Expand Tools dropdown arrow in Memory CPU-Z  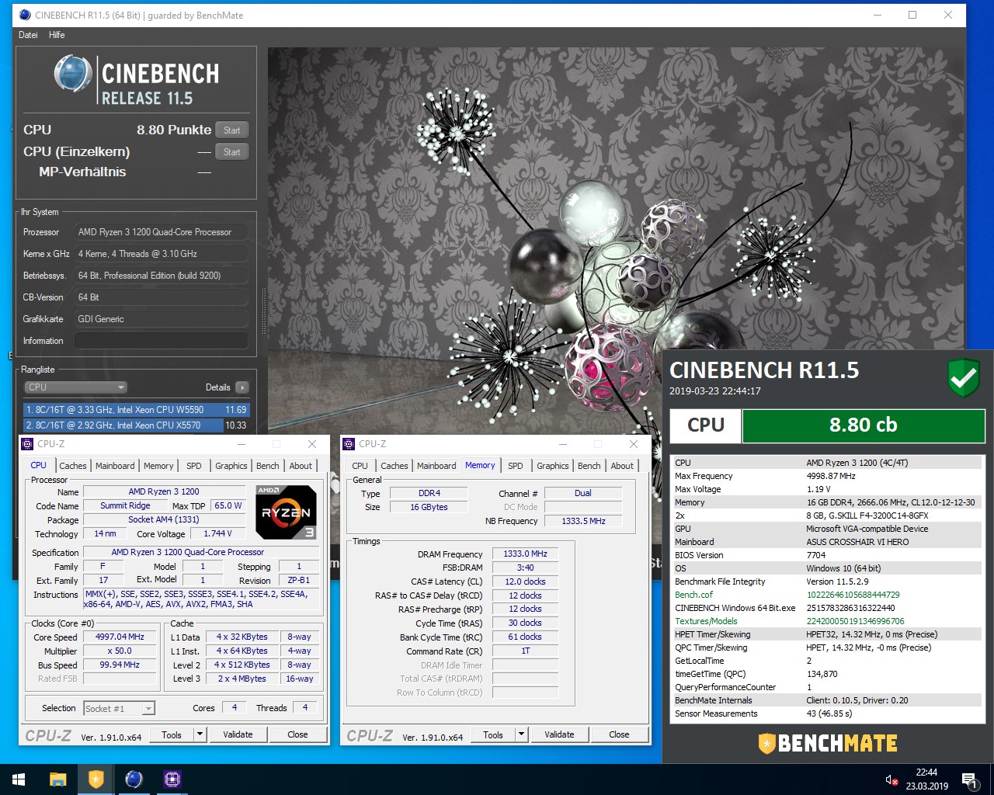pyautogui.click(x=521, y=734)
